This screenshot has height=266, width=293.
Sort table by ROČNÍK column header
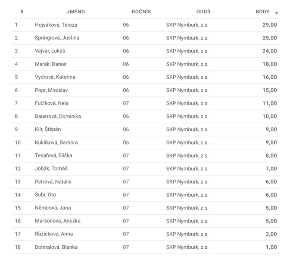pos(141,12)
